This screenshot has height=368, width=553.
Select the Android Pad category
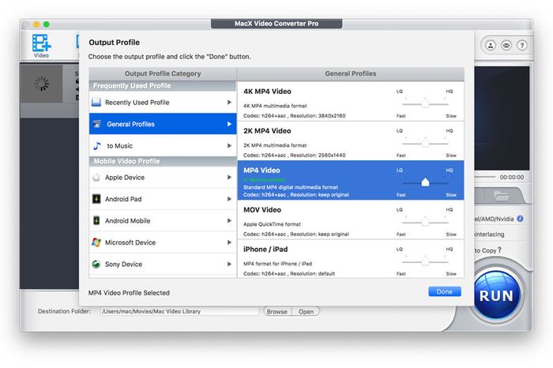tap(163, 199)
